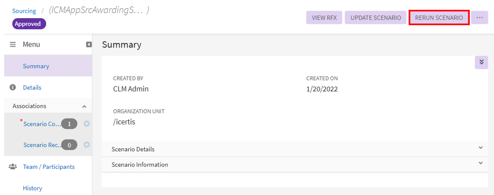The height and width of the screenshot is (195, 494).
Task: Click the double-chevron collapse summary icon
Action: (x=481, y=63)
